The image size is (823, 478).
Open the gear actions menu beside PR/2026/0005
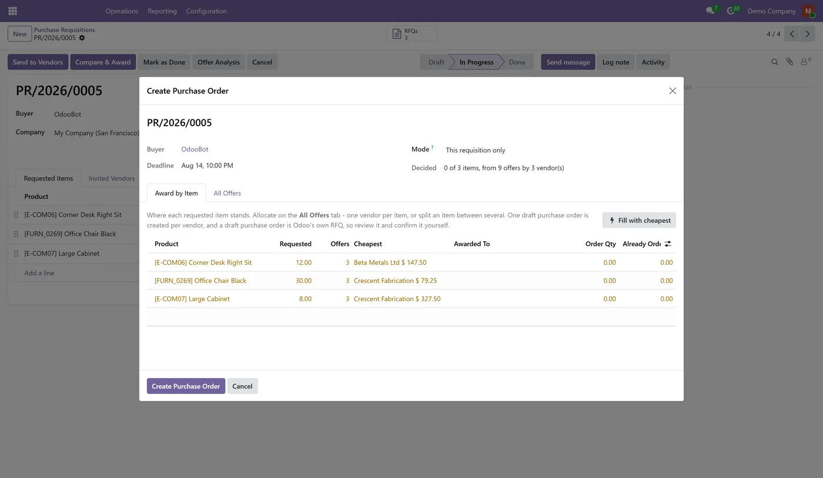click(x=82, y=38)
